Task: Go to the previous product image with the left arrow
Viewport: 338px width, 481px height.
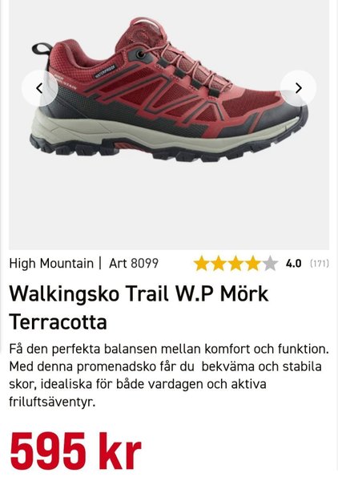Action: 39,88
